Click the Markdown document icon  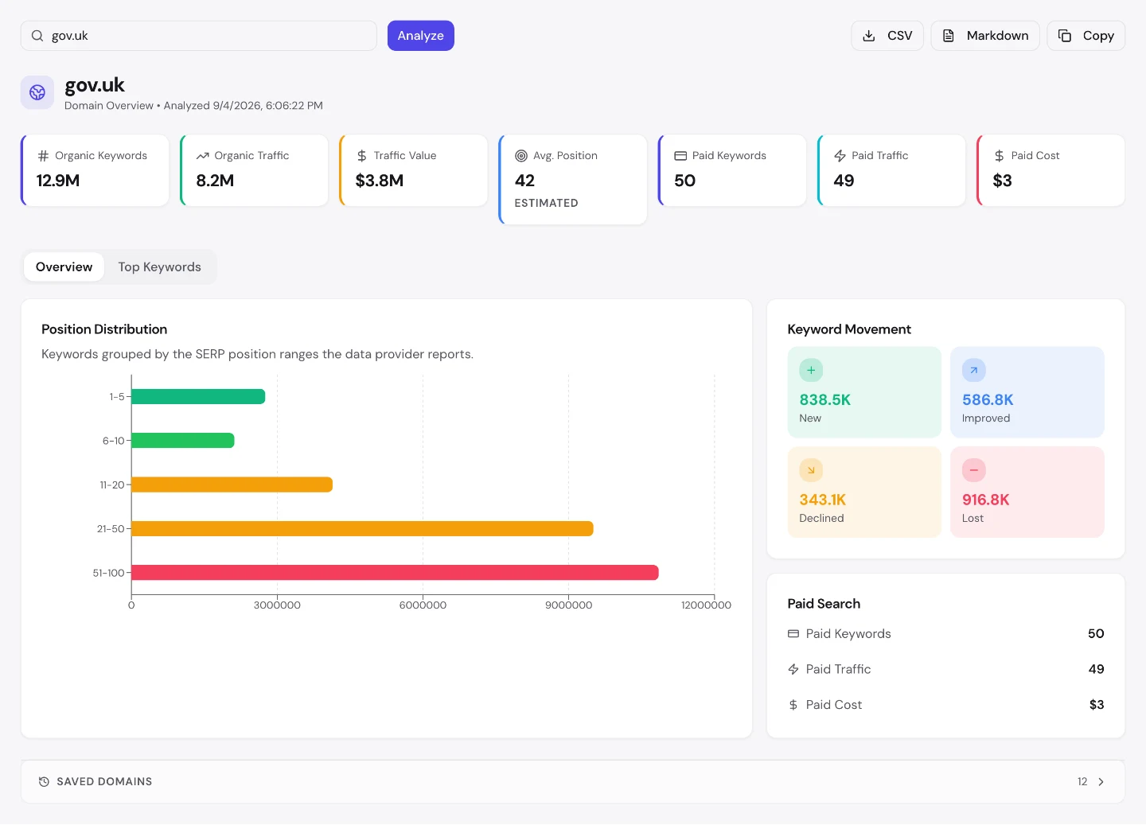tap(949, 36)
